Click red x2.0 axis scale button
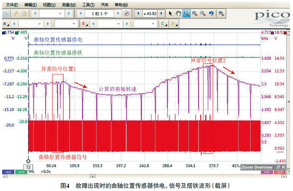 (279, 172)
